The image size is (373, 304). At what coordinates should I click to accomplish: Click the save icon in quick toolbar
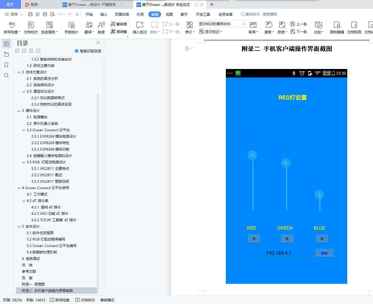[30, 14]
